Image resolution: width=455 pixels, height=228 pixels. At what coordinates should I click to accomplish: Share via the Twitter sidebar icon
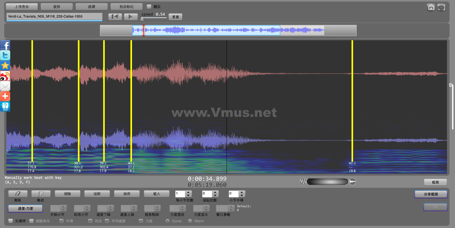click(5, 55)
